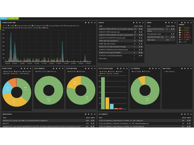Image resolution: width=194 pixels, height=145 pixels.
Task: Open settings gear of Alerts panel
Action: click(137, 22)
